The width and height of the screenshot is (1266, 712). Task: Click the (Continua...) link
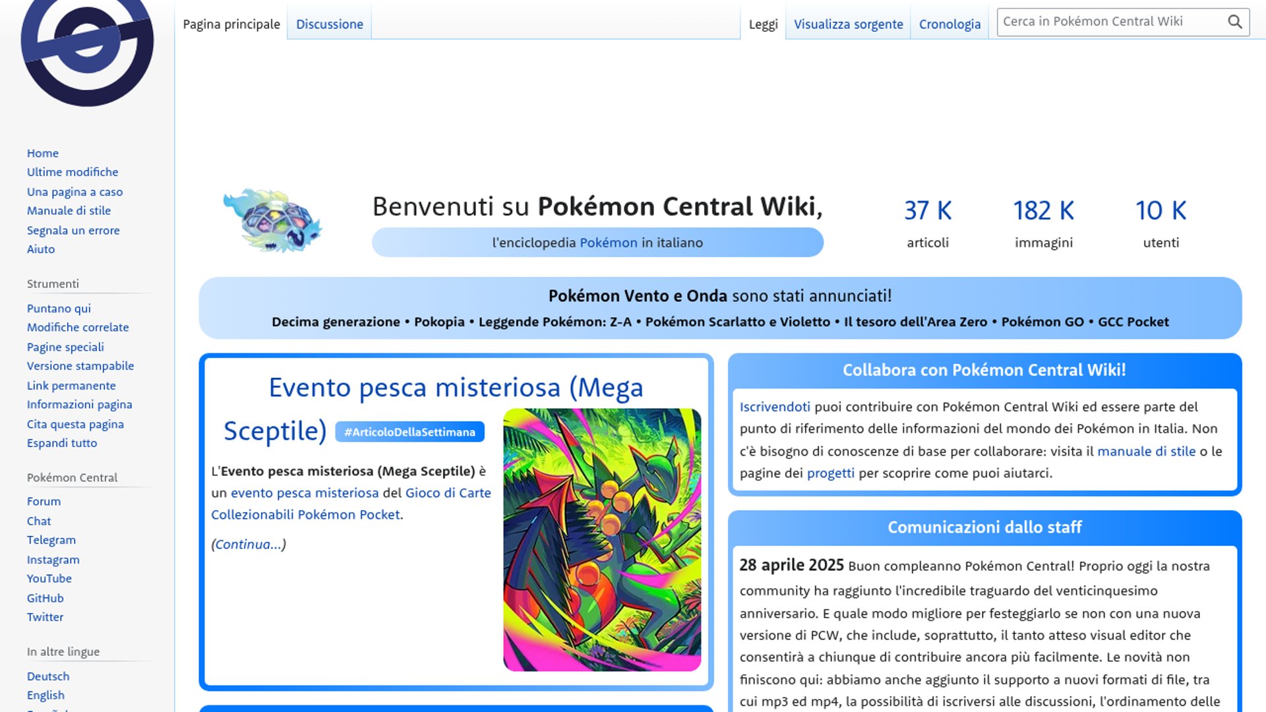(x=249, y=545)
